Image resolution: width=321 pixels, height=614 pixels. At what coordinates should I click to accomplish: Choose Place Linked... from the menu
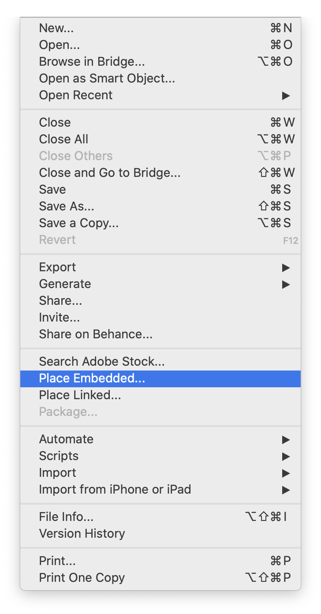160,395
